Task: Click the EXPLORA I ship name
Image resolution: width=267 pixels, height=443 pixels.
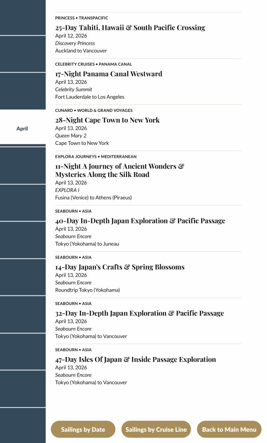Action: pyautogui.click(x=67, y=190)
